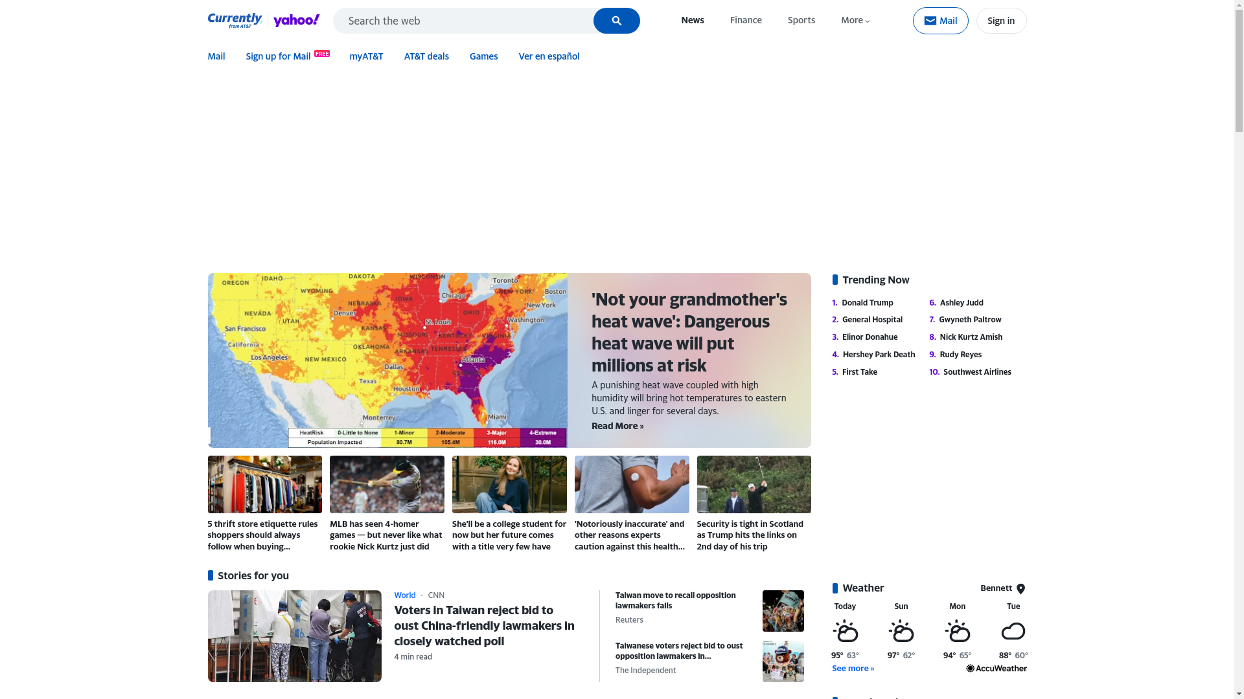Select trending topic Gwyneth Paltrow
Viewport: 1244px width, 699px height.
click(x=970, y=320)
